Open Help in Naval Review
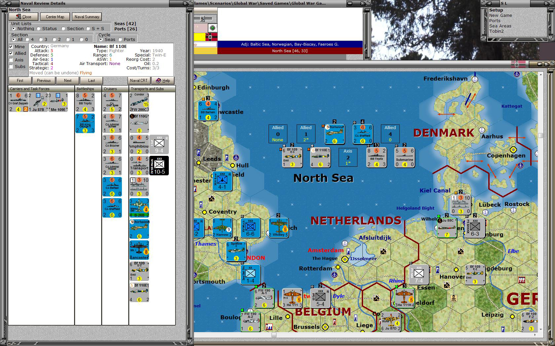 [x=163, y=81]
